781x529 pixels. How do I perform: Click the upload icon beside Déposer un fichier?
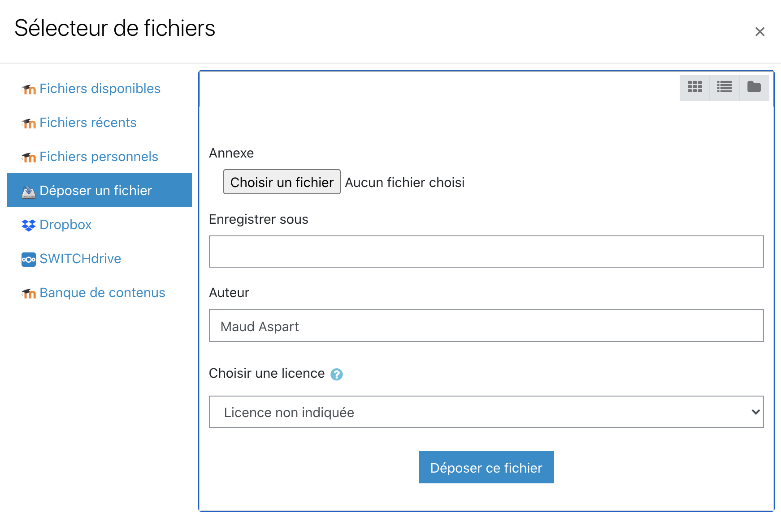pos(28,192)
